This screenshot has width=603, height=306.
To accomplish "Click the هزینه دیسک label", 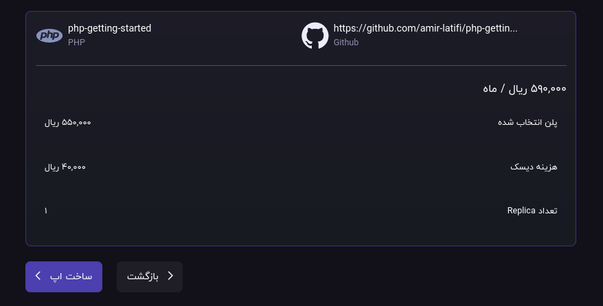I will click(x=534, y=167).
